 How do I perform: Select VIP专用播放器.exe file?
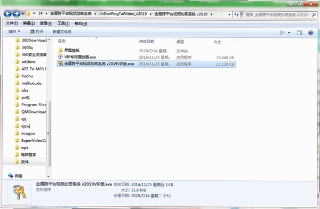click(80, 57)
